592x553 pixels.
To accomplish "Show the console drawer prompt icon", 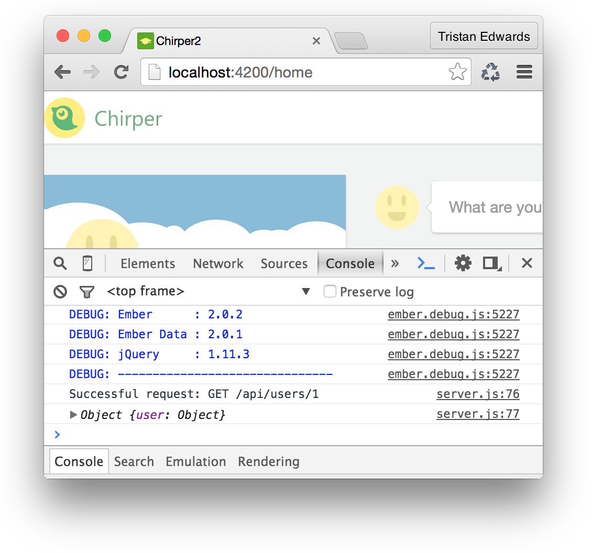I will 425,263.
